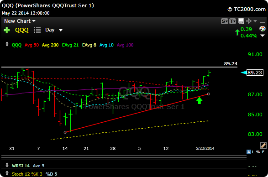The width and height of the screenshot is (268, 177).
Task: Click the 83.00 price axis label
Action: pyautogui.click(x=255, y=134)
